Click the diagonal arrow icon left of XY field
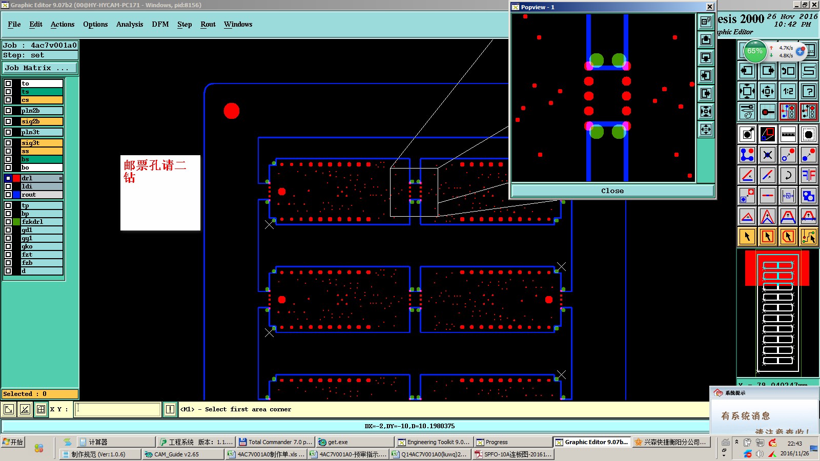Image resolution: width=820 pixels, height=461 pixels. (x=9, y=409)
